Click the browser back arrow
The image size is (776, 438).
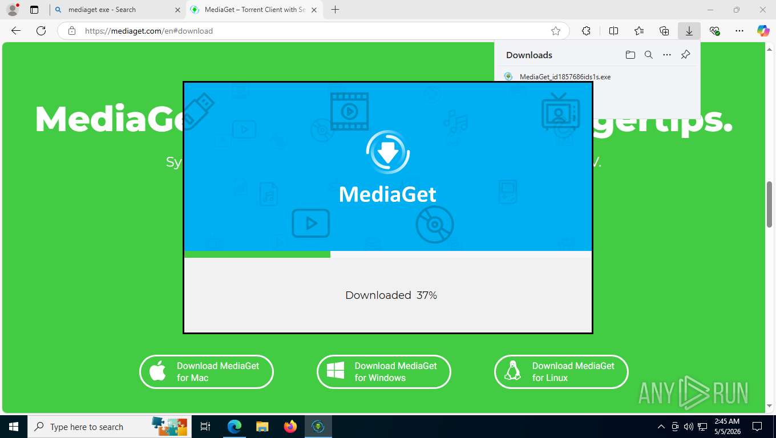point(16,31)
